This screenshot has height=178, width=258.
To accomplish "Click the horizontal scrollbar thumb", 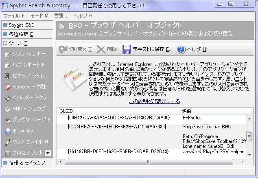I will [x=149, y=162].
